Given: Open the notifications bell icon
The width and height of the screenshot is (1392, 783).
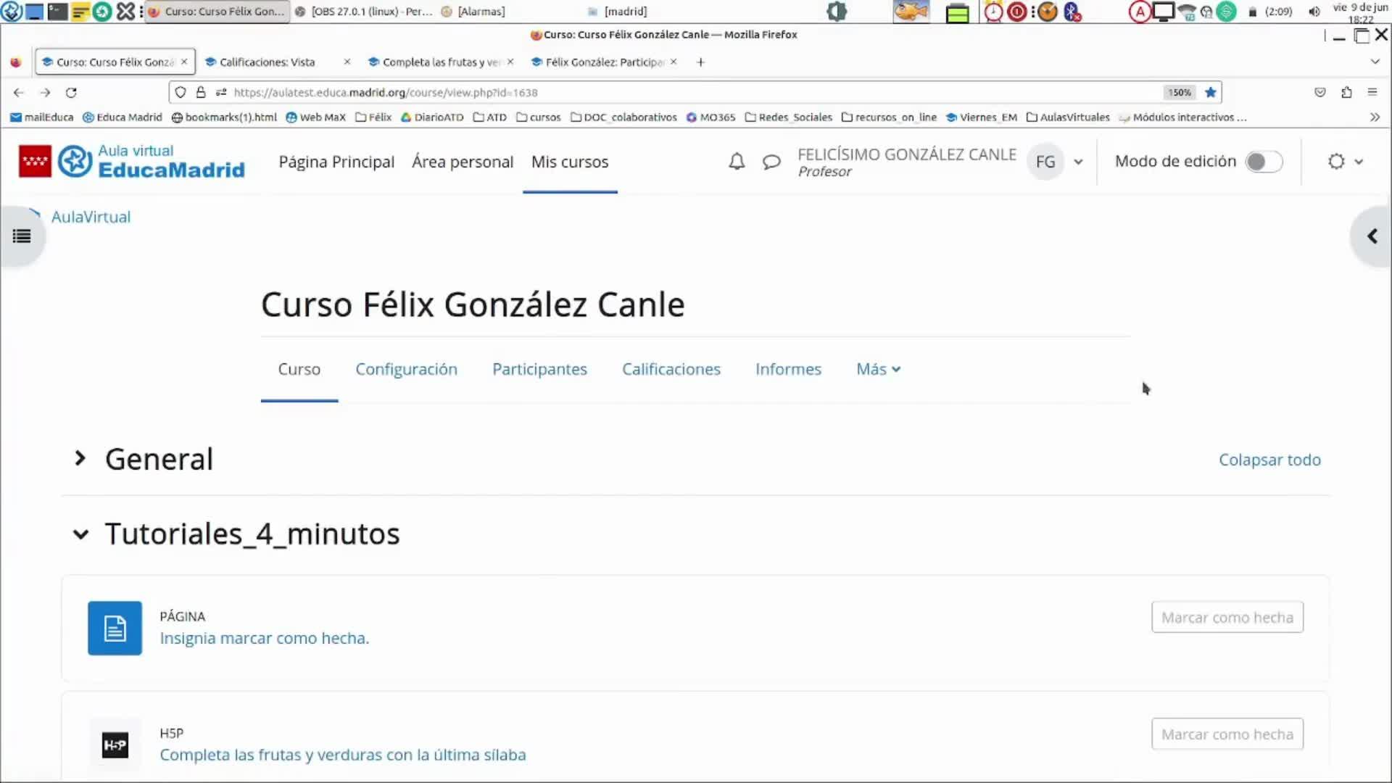Looking at the screenshot, I should (x=737, y=162).
